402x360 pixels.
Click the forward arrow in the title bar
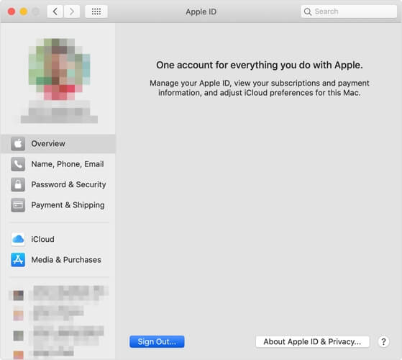(71, 12)
